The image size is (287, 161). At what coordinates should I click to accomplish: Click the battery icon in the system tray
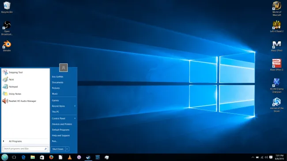(x=257, y=157)
